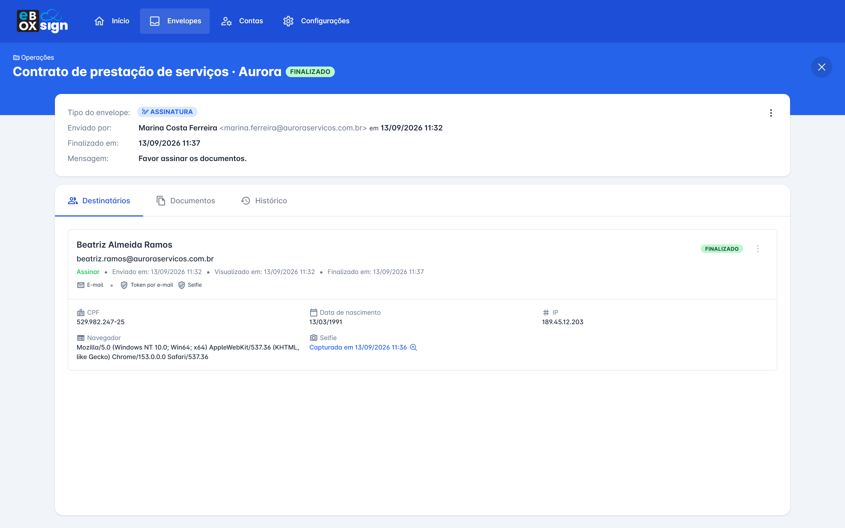The image size is (845, 528).
Task: Click the CPF badge icon
Action: pyautogui.click(x=81, y=313)
